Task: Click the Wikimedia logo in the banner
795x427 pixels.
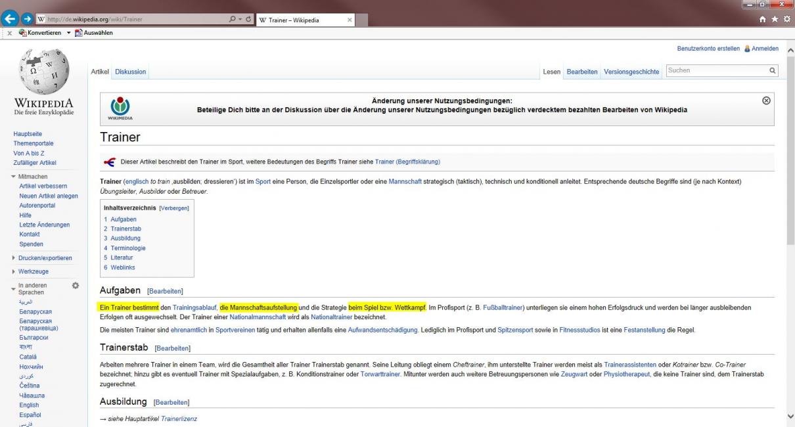Action: point(119,109)
